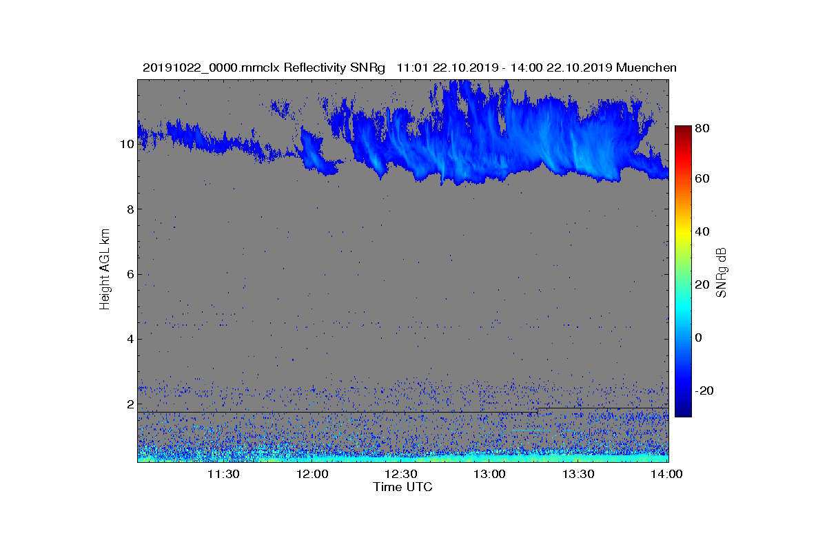
Task: Click the 12:00 time tick label
Action: pyautogui.click(x=312, y=475)
